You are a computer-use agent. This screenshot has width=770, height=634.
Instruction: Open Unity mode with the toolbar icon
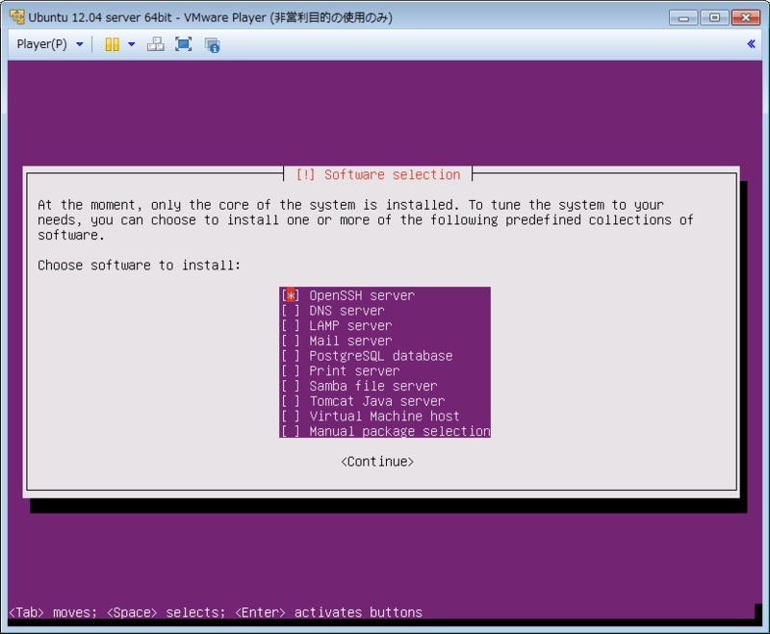point(212,45)
